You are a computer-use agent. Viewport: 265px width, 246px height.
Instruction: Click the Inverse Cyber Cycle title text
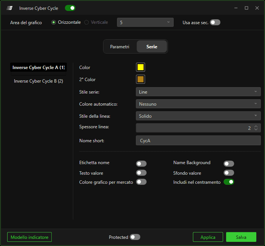[x=39, y=8]
